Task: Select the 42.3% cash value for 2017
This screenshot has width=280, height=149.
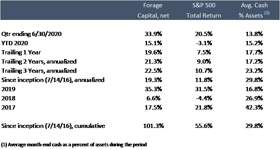Action: pos(254,107)
